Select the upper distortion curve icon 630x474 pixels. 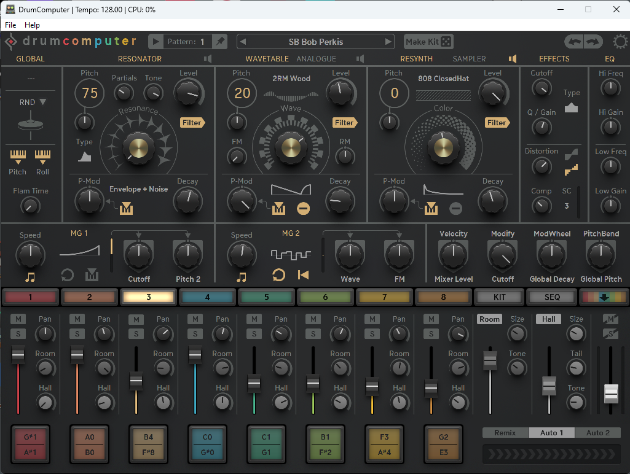tap(571, 153)
